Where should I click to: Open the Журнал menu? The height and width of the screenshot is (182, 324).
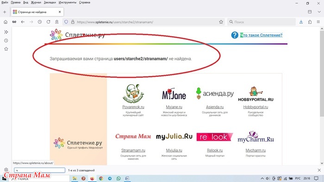pos(36,2)
